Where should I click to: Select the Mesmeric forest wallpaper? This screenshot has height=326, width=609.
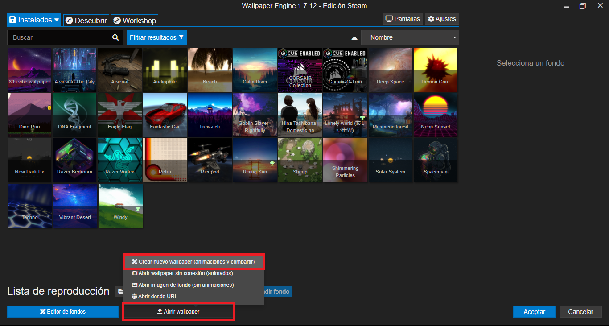click(391, 116)
